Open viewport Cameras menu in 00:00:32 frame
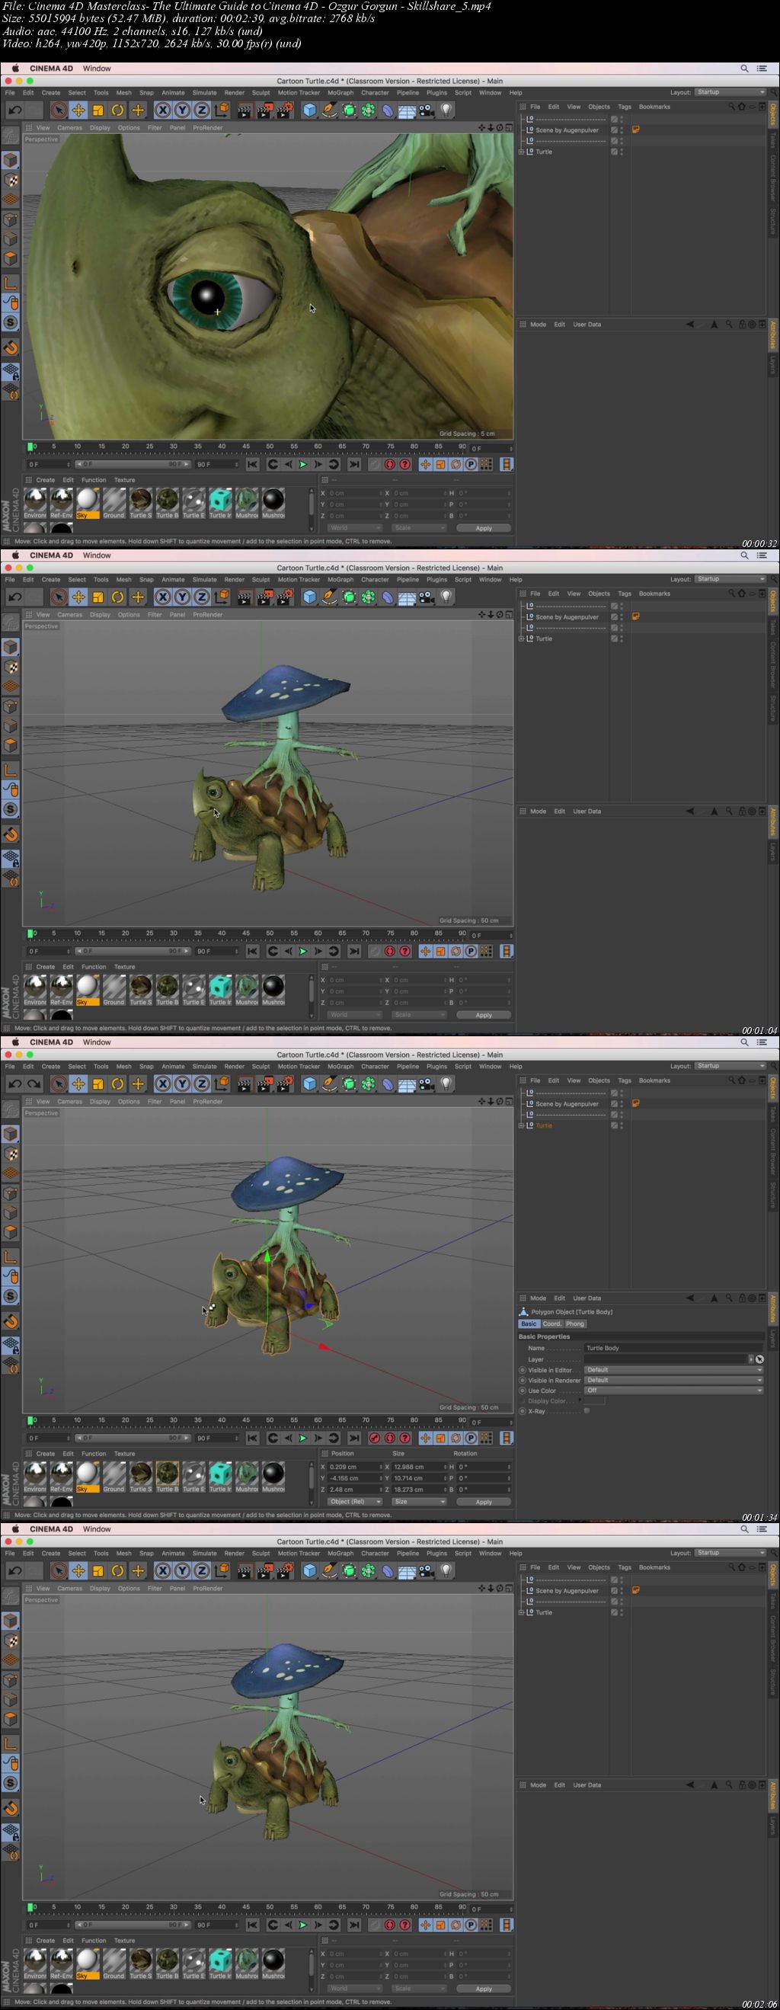The height and width of the screenshot is (2010, 780). coord(69,128)
